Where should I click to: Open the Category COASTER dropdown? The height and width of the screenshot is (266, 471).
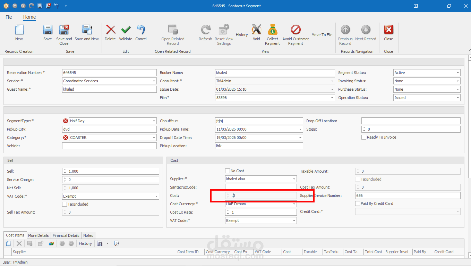click(x=154, y=138)
